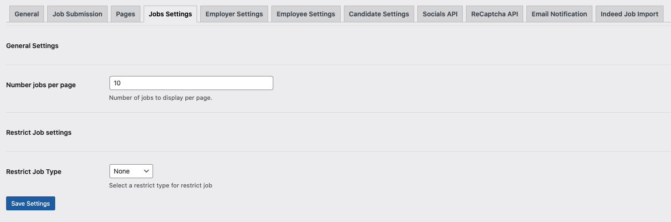Viewport: 671px width, 222px height.
Task: Go to the Pages tab
Action: [125, 14]
